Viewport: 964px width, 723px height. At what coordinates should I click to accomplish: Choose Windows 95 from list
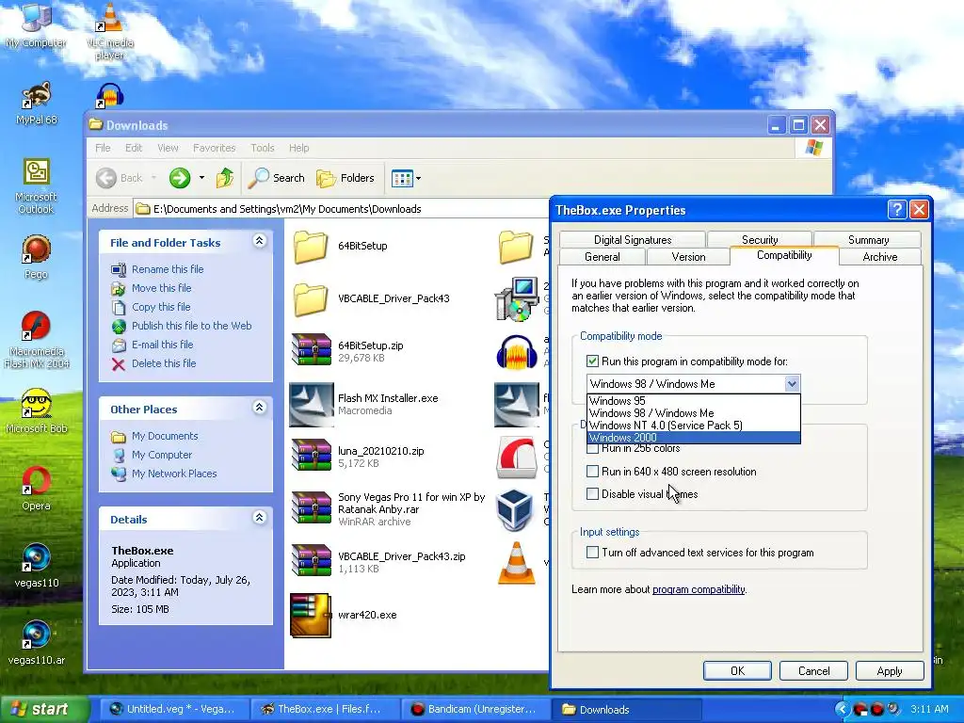tap(694, 401)
